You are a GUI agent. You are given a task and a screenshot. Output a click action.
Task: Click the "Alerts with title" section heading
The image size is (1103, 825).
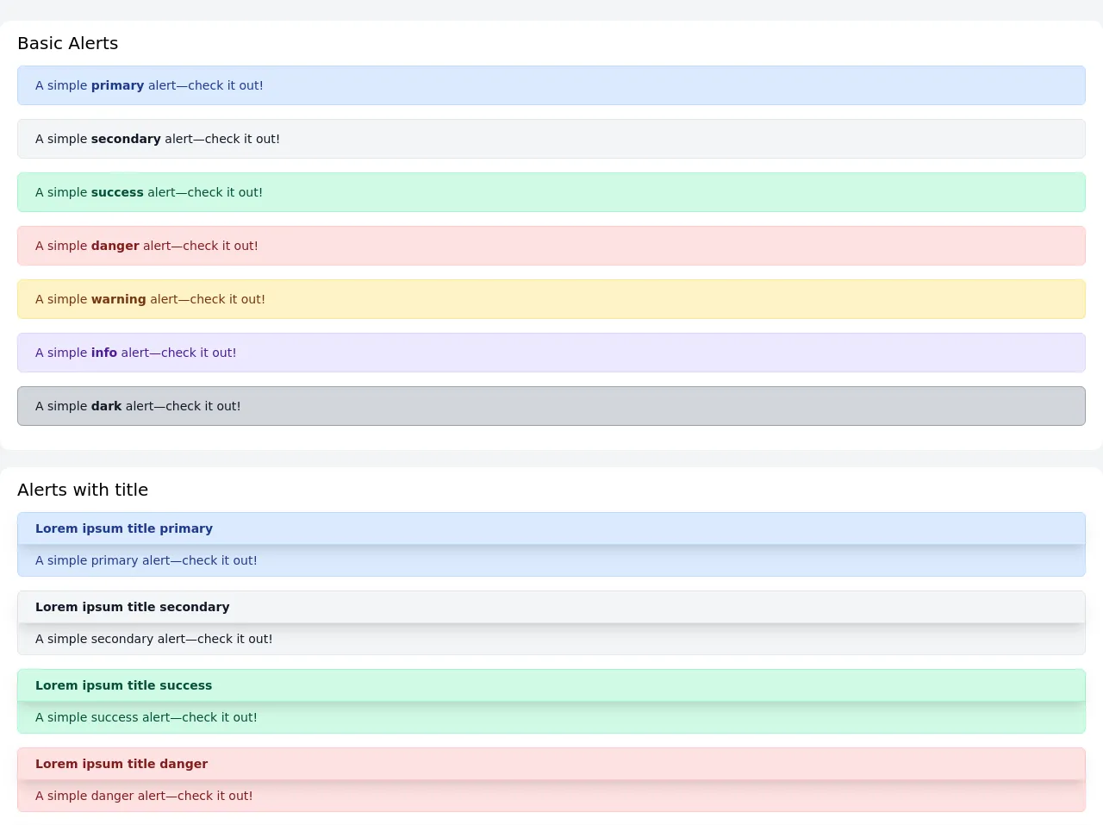click(83, 490)
